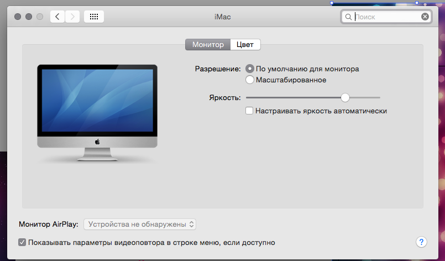Click the Монитор AirPlay: label
The height and width of the screenshot is (261, 445).
[x=49, y=225]
